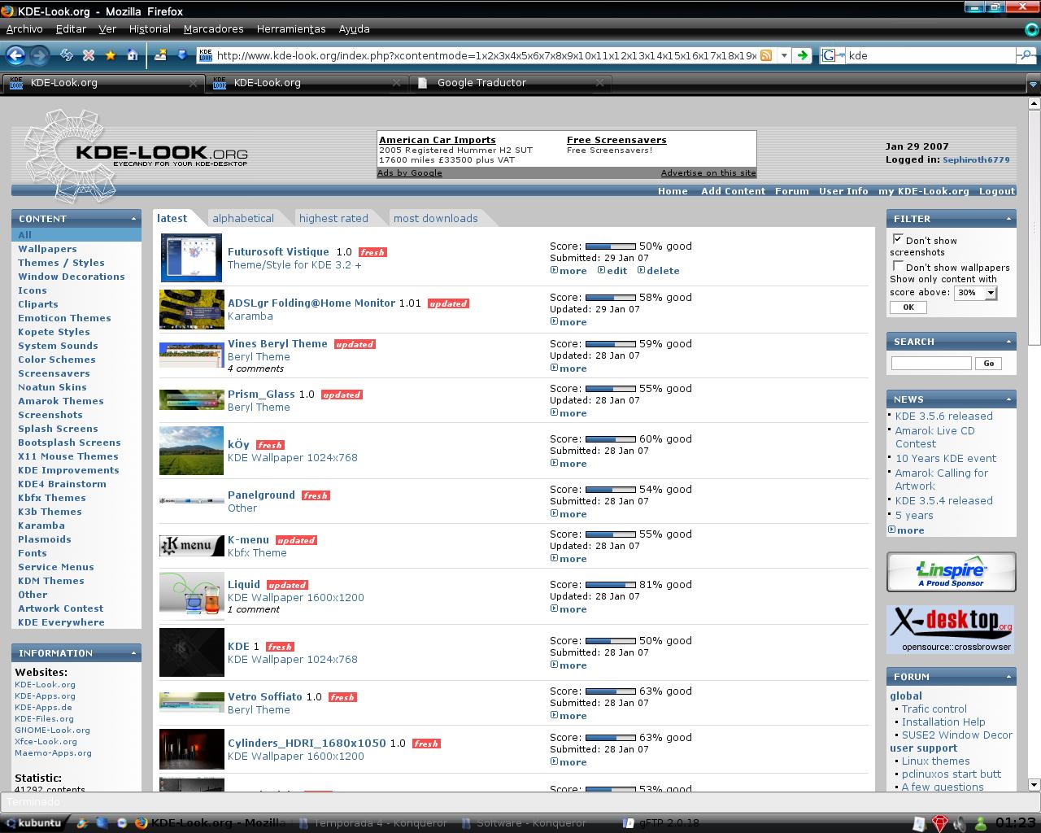The image size is (1041, 833).
Task: Click the green Go arrow button
Action: [x=803, y=55]
